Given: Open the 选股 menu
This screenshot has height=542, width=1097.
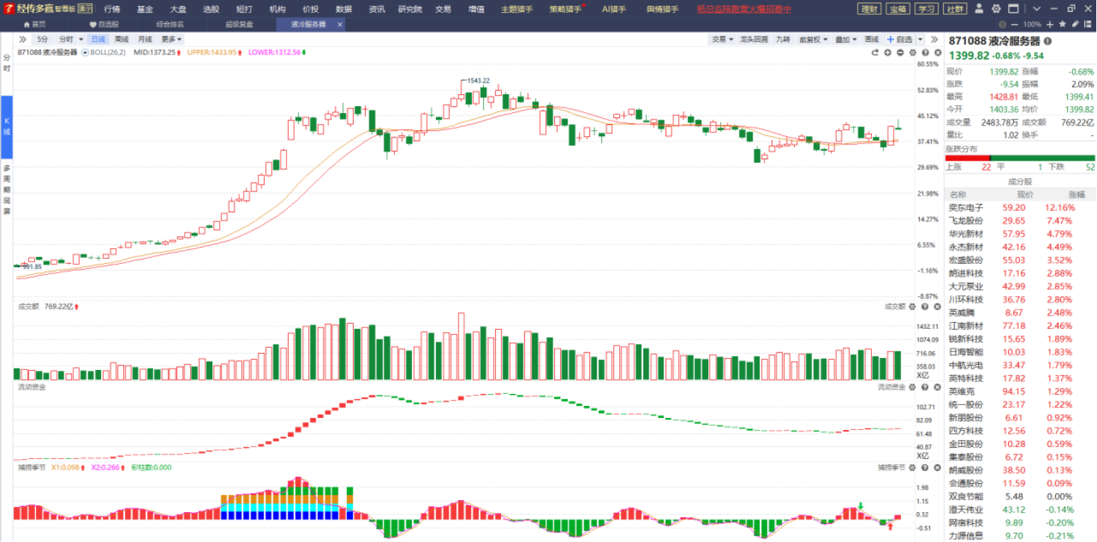Looking at the screenshot, I should click(x=211, y=9).
